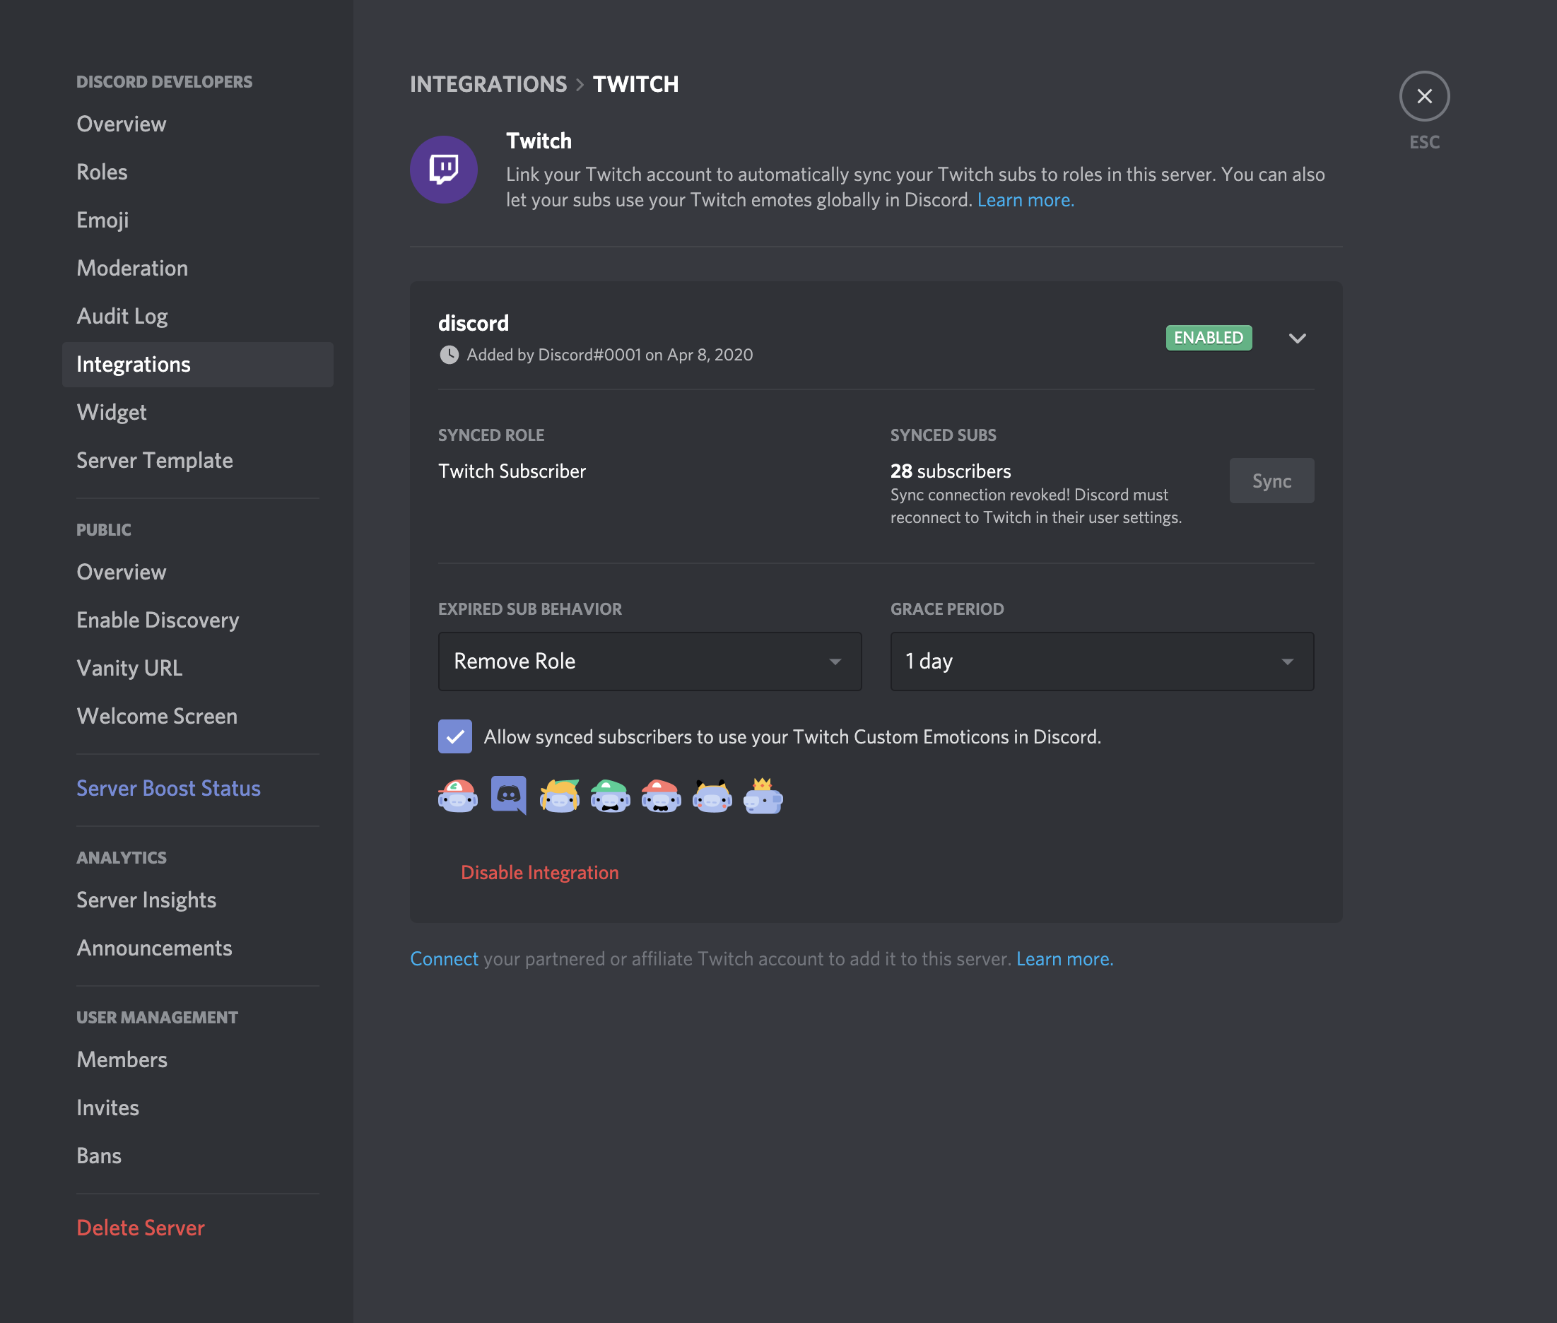Viewport: 1557px width, 1323px height.
Task: Uncheck allow synced subscribers to use Twitch emoticons
Action: 455,736
